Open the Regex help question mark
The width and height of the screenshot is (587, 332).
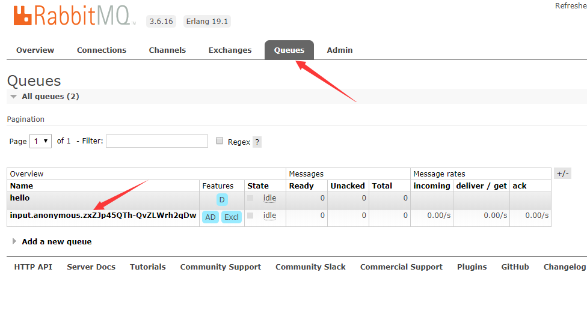(257, 142)
